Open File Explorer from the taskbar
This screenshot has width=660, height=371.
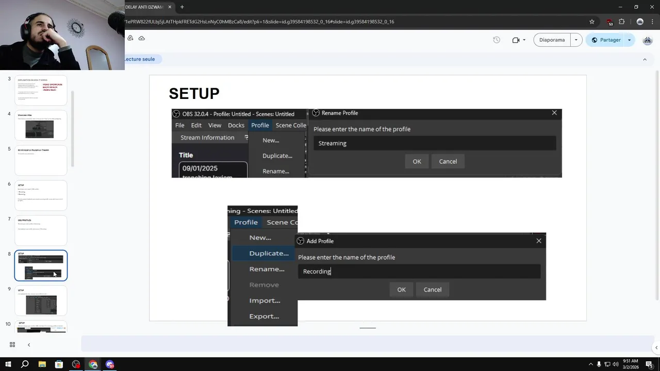tap(42, 364)
